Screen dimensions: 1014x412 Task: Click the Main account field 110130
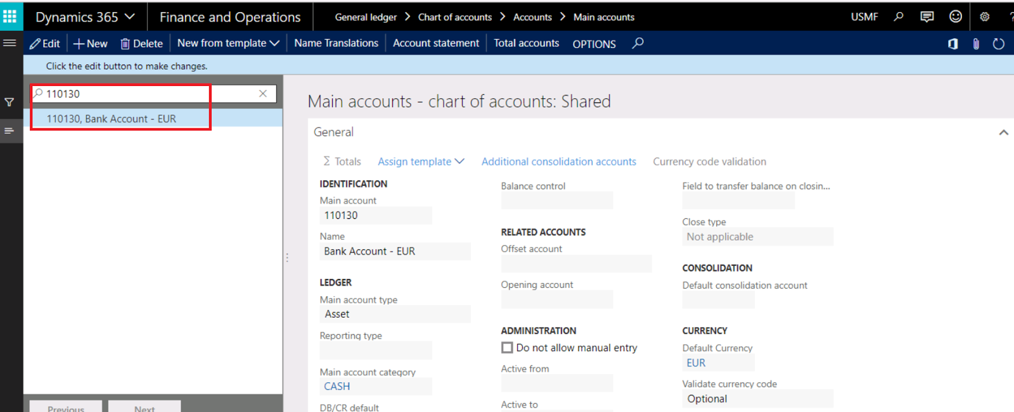coord(375,215)
